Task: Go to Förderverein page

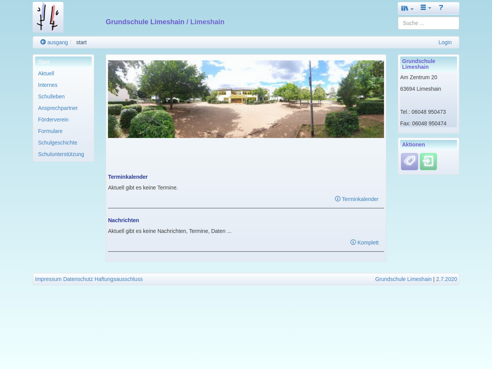Action: pyautogui.click(x=53, y=120)
